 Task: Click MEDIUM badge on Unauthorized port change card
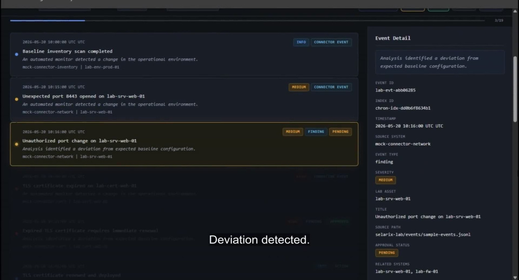(293, 131)
